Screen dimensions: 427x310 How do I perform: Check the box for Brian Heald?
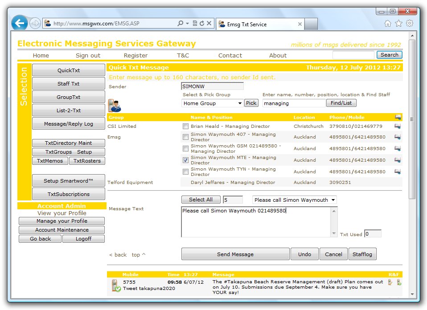click(x=185, y=126)
